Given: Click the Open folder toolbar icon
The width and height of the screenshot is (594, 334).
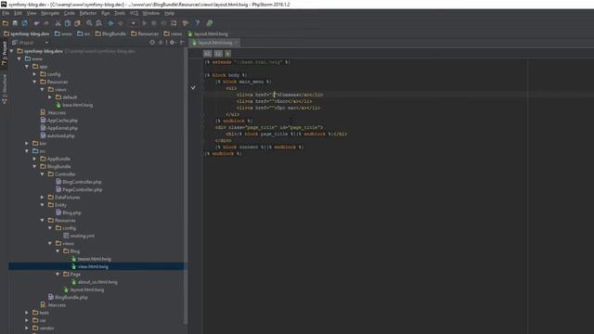Looking at the screenshot, I should point(6,23).
